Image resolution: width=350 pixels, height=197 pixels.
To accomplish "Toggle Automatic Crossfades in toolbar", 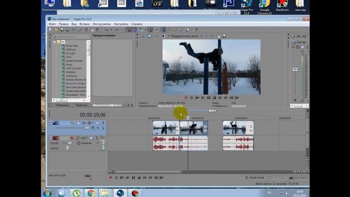I will tap(134, 30).
